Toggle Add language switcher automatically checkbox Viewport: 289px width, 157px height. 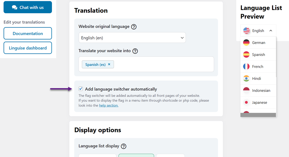coord(81,89)
